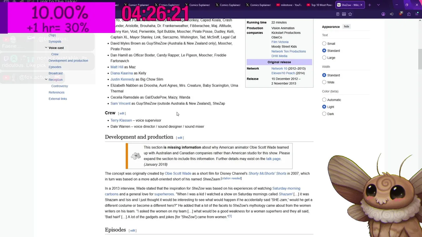Open the Justin Kennedy link
This screenshot has height=237, width=422.
[x=123, y=79]
